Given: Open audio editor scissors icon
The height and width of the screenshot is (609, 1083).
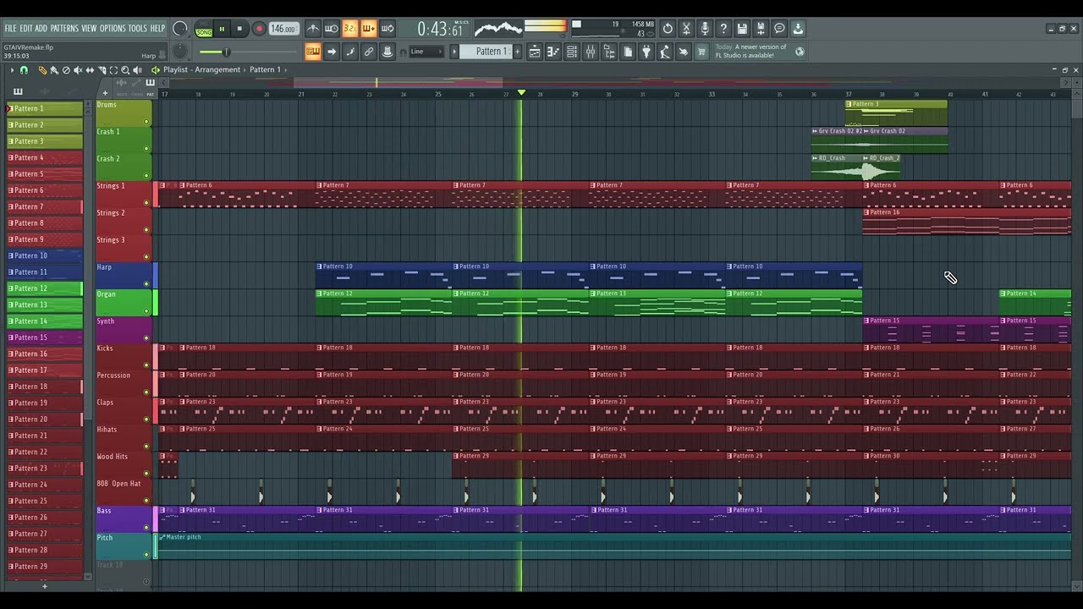Looking at the screenshot, I should [686, 29].
